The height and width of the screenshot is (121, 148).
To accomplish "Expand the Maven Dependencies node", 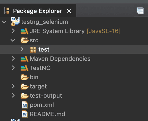I will (x=13, y=59).
